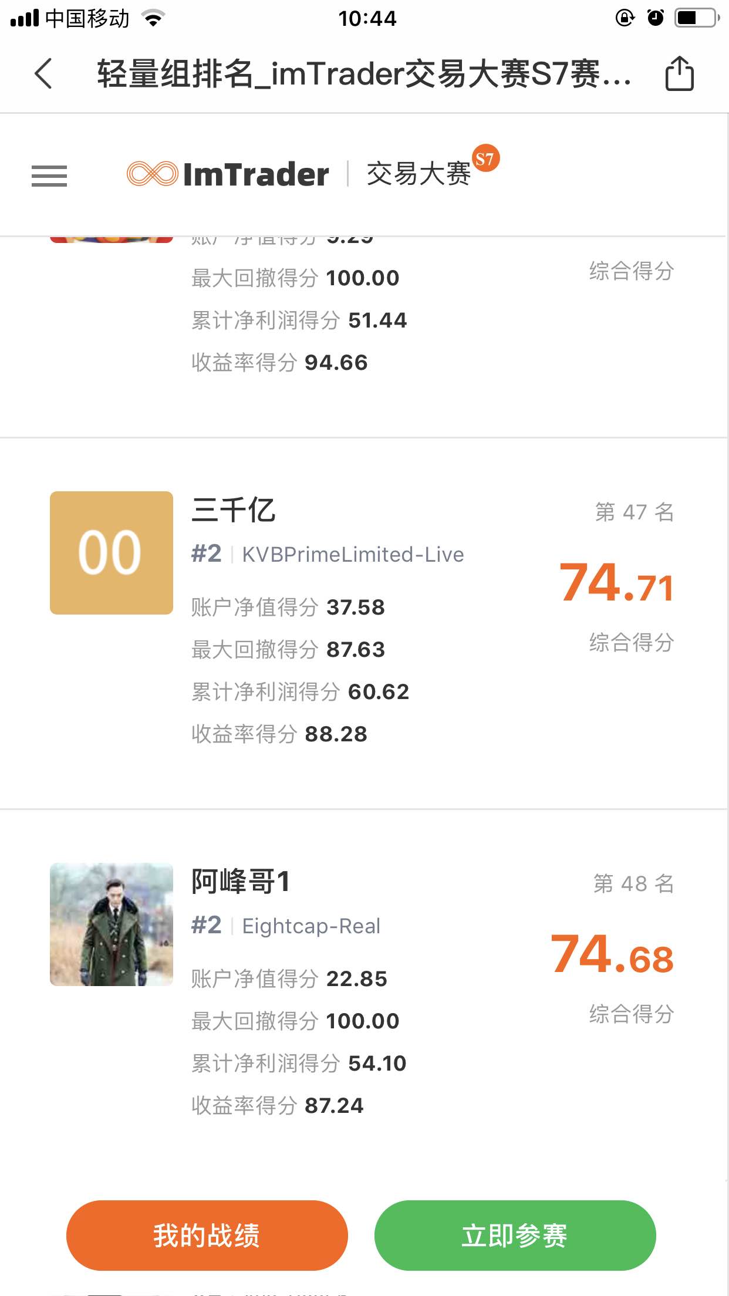Tap the orange S7 season badge
This screenshot has width=729, height=1296.
click(485, 158)
